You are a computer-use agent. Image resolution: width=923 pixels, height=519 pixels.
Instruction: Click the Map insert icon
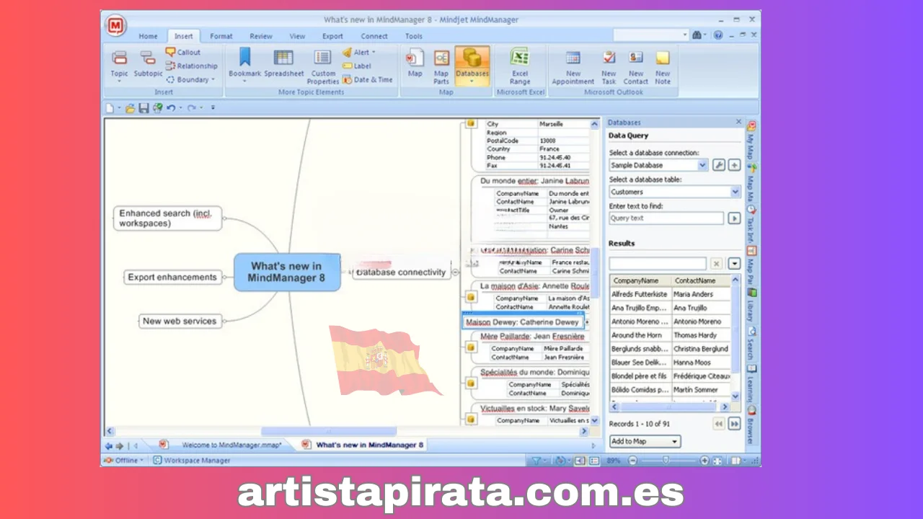point(415,63)
